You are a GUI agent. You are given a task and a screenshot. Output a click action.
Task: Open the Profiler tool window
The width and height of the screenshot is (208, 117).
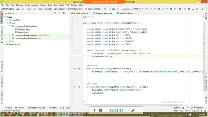click(53, 108)
